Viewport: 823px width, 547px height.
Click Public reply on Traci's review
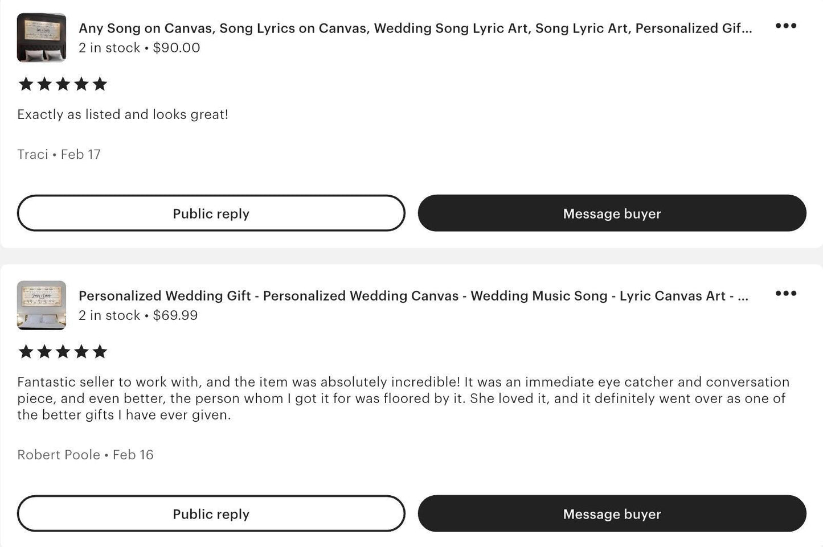click(x=211, y=213)
